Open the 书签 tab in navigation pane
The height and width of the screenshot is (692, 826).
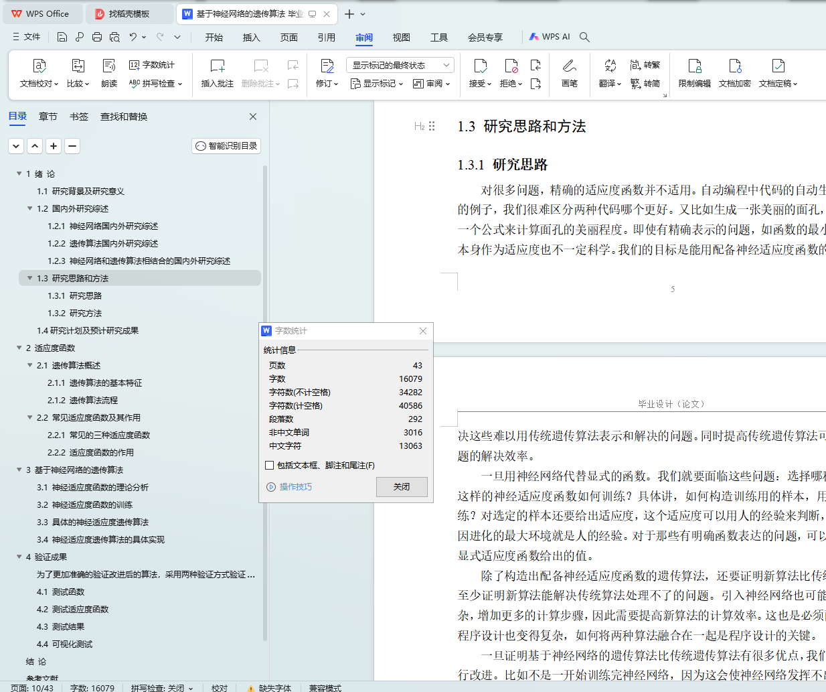(79, 117)
